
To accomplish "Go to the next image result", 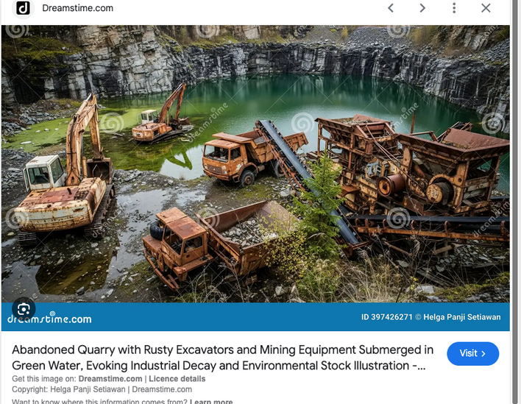I will click(422, 8).
